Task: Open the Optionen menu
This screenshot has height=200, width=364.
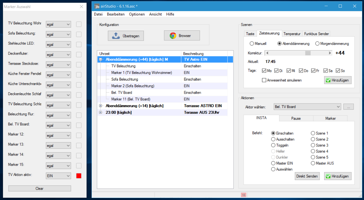Action: pos(137,14)
